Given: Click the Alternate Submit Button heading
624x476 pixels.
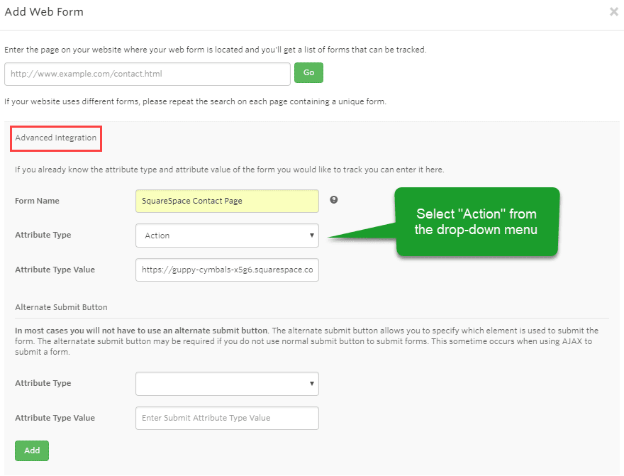Looking at the screenshot, I should 61,307.
